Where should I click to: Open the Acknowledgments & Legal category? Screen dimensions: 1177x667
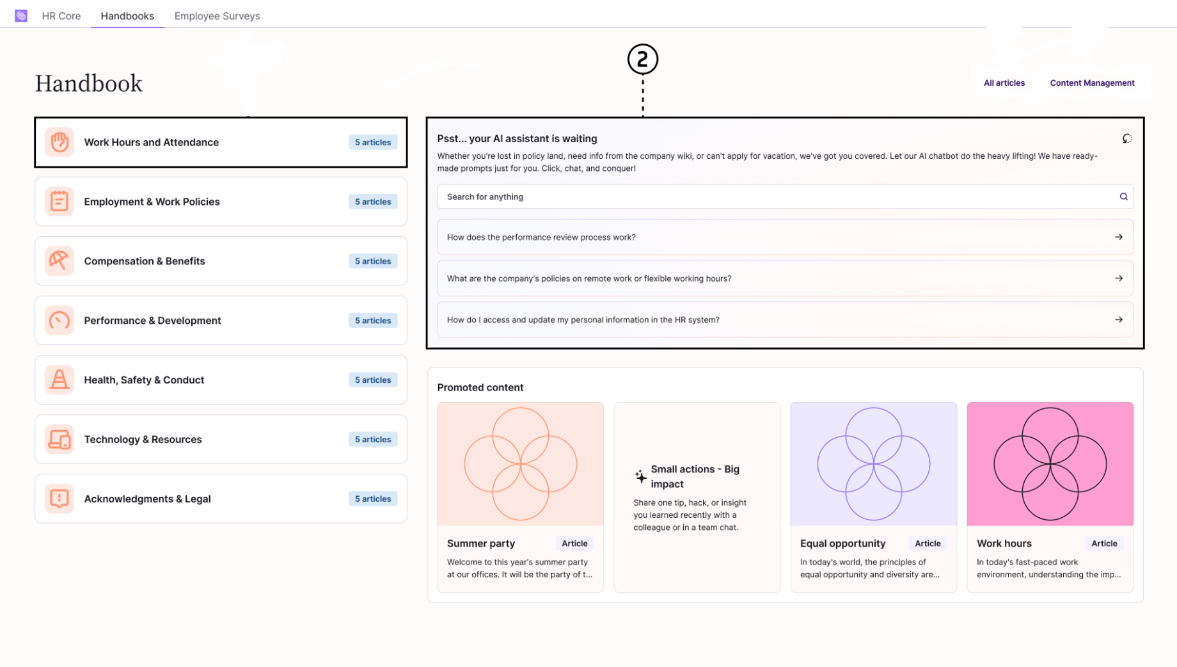pos(221,499)
